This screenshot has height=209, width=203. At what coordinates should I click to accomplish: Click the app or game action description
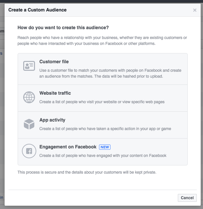(105, 129)
